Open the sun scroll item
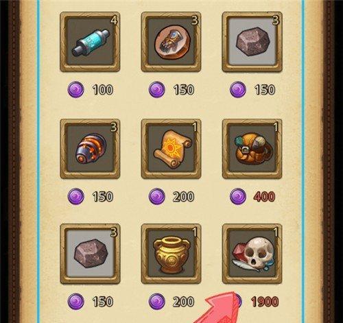The image size is (343, 323). click(171, 149)
